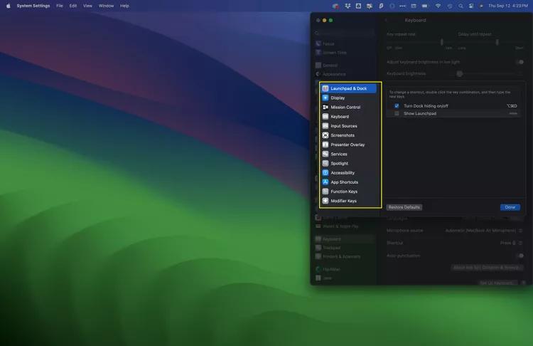The width and height of the screenshot is (533, 346).
Task: Click the menu bar date and time
Action: (508, 6)
